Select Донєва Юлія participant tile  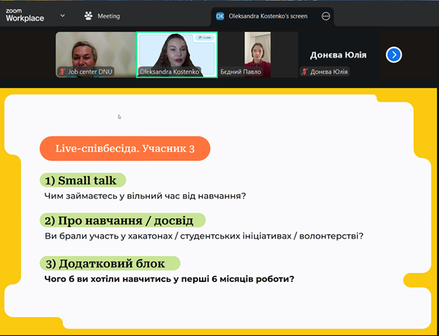point(338,53)
